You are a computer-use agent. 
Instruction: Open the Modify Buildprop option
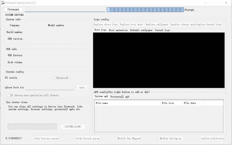(171, 138)
